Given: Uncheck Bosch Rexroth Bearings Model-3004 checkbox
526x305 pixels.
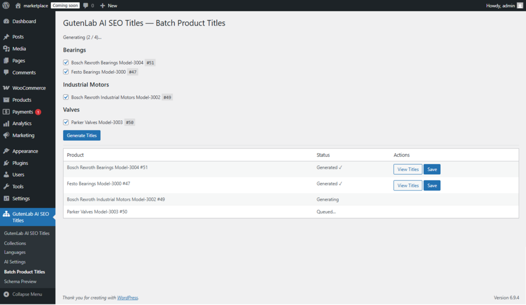Looking at the screenshot, I should 66,62.
